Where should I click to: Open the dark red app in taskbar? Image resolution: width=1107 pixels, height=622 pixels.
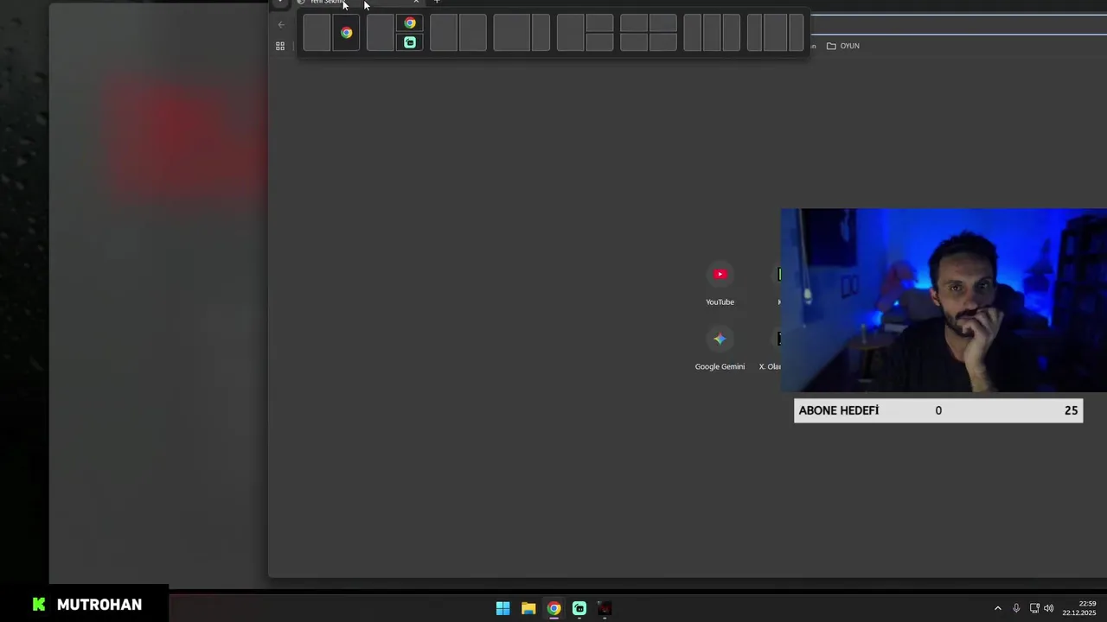click(x=605, y=608)
